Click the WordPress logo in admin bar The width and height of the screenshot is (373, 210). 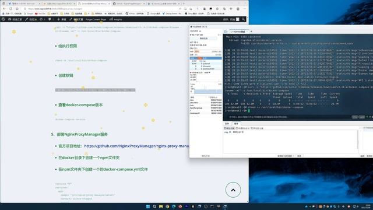pos(3,19)
